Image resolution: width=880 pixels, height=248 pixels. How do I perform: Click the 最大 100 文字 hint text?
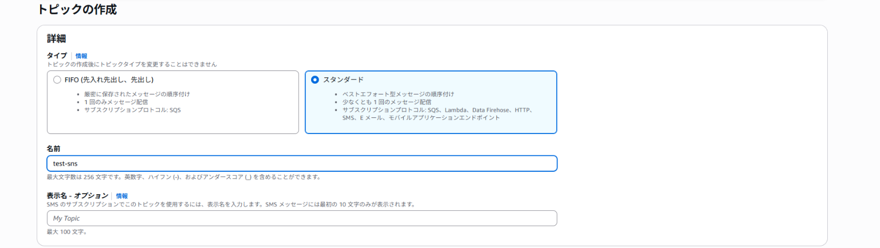(x=66, y=231)
